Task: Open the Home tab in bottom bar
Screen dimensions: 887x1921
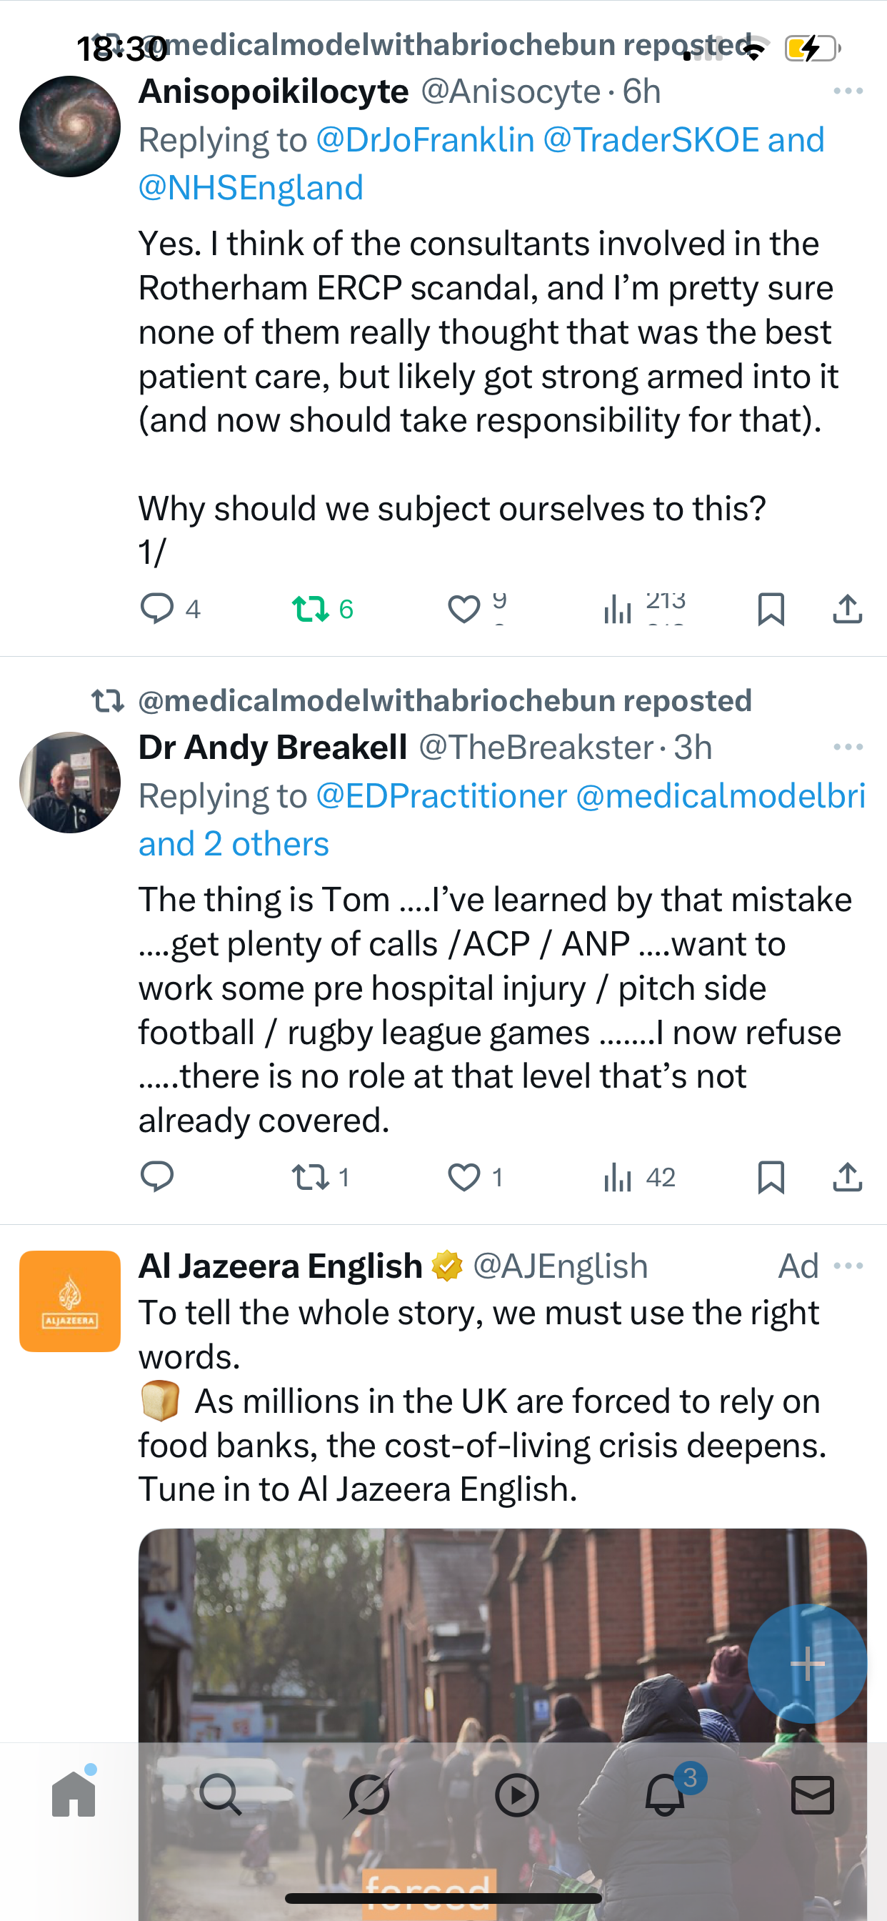Action: click(x=74, y=1795)
